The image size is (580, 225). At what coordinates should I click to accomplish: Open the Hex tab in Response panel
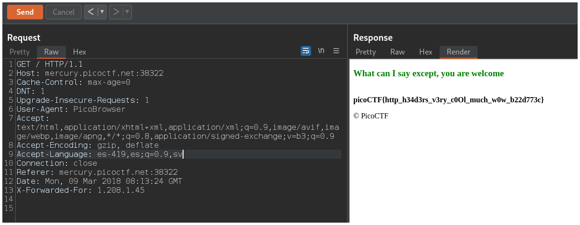point(425,52)
